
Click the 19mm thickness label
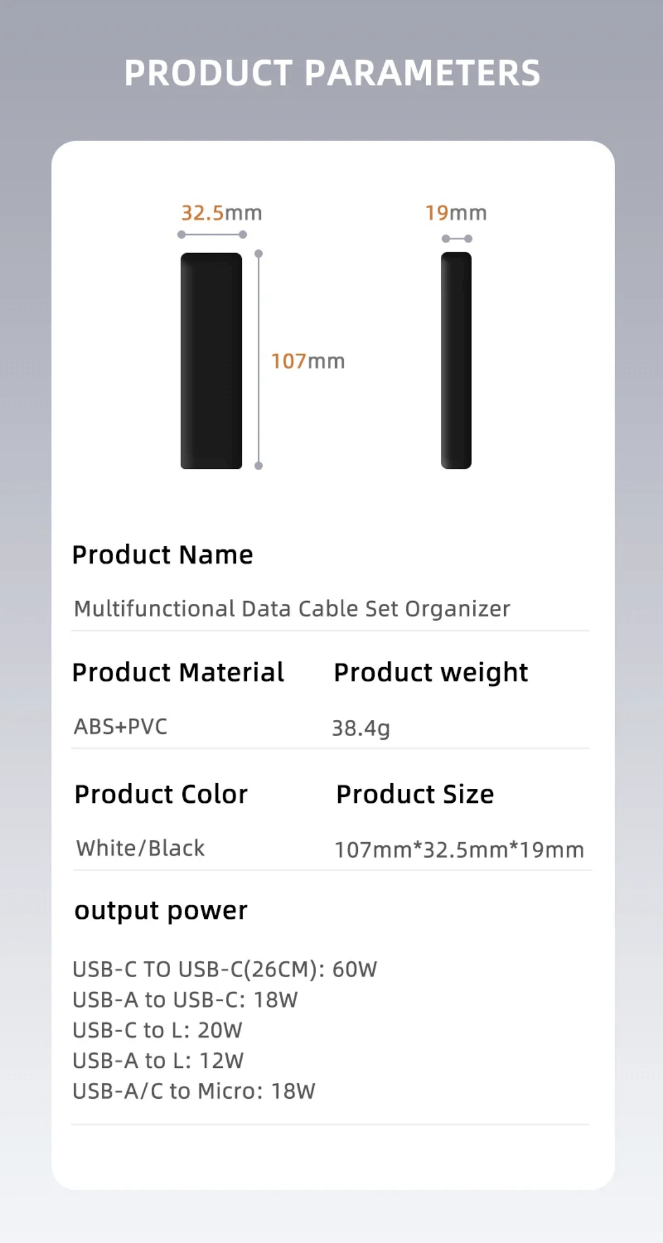(x=456, y=213)
